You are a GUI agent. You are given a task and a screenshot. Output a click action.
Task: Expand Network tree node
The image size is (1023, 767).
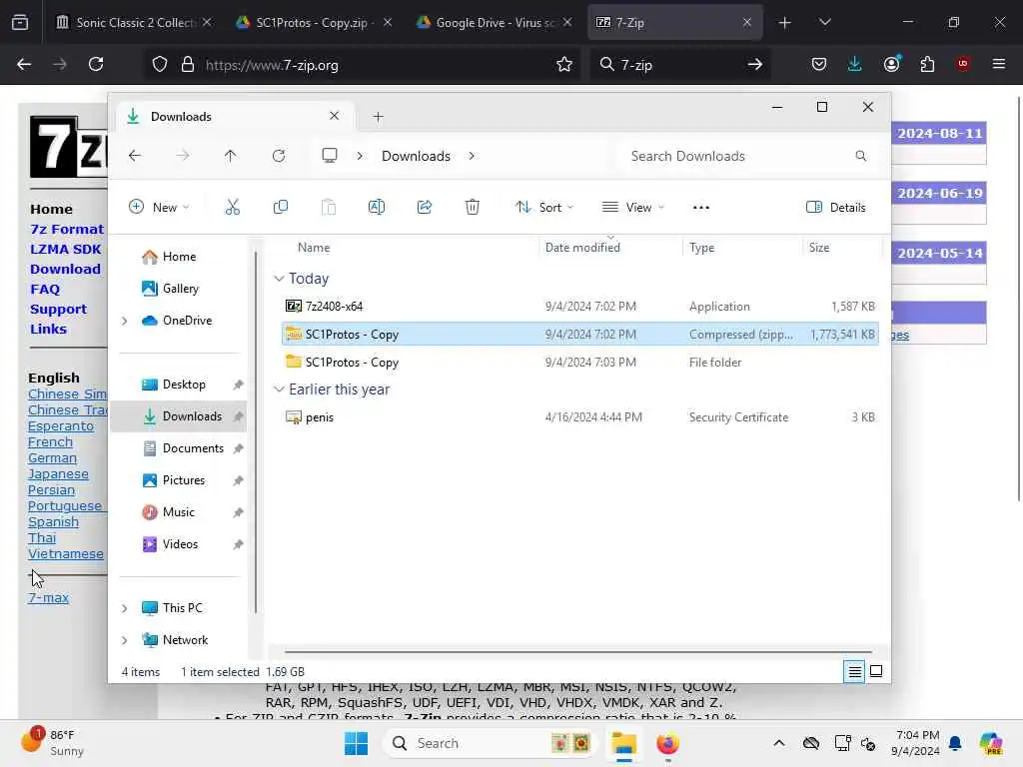125,640
